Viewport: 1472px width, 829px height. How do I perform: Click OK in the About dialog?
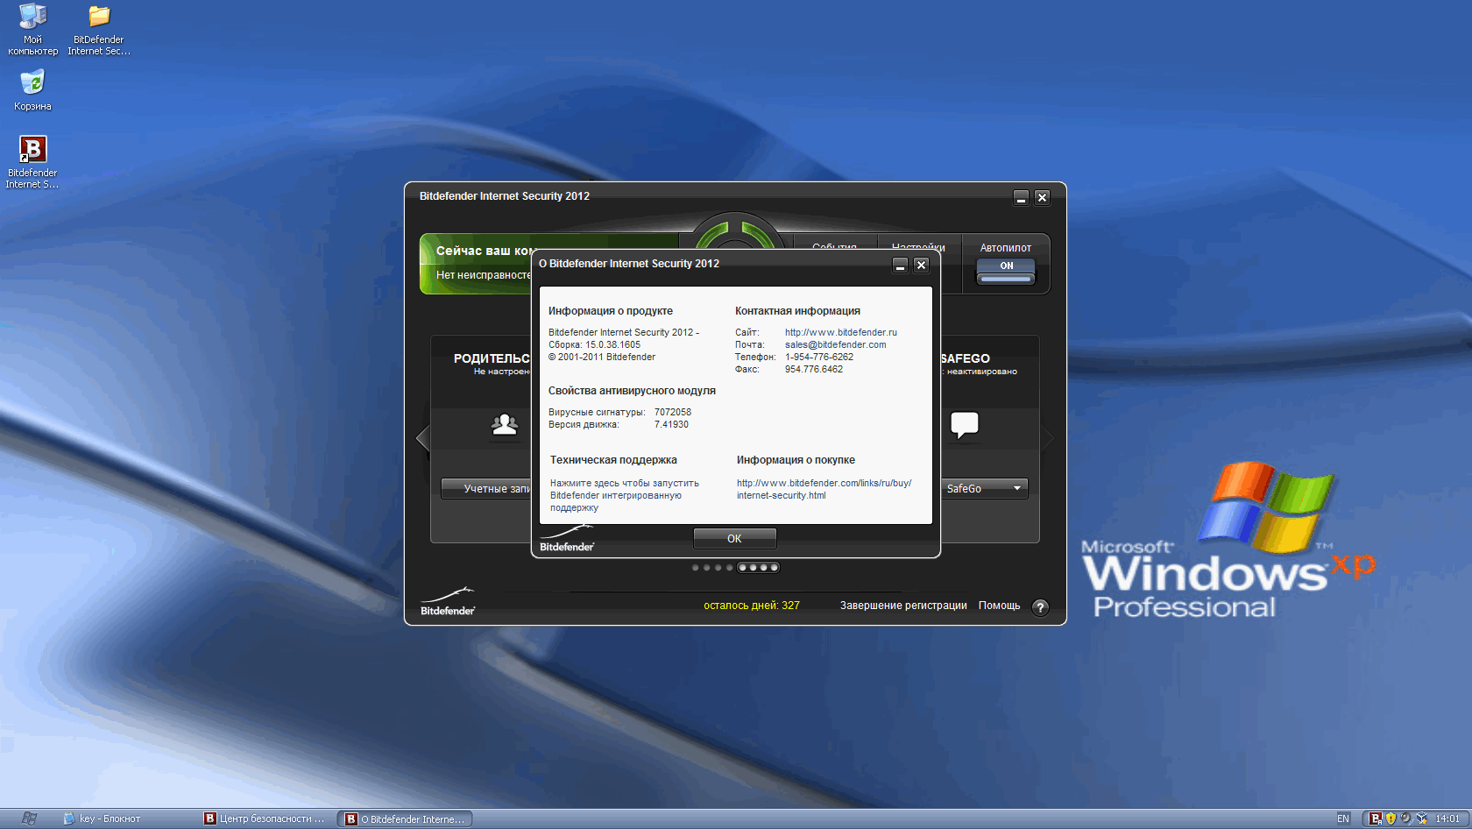click(734, 538)
